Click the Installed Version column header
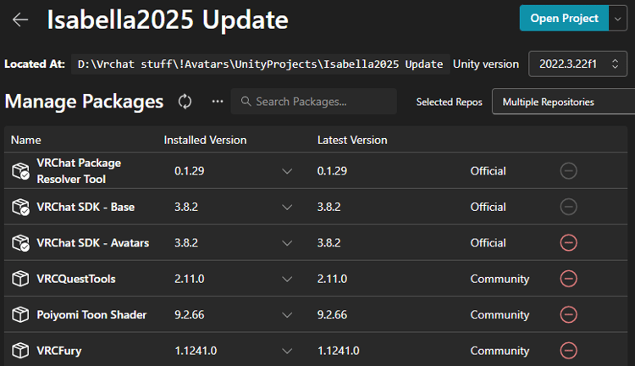The image size is (635, 366). 205,140
